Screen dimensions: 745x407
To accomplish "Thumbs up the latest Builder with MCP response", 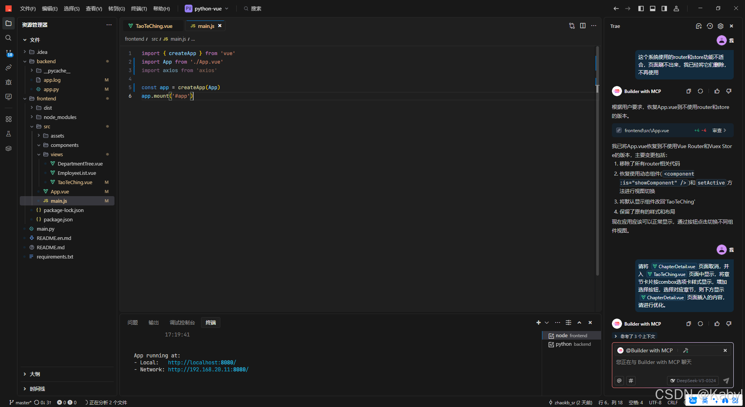I will click(x=717, y=324).
